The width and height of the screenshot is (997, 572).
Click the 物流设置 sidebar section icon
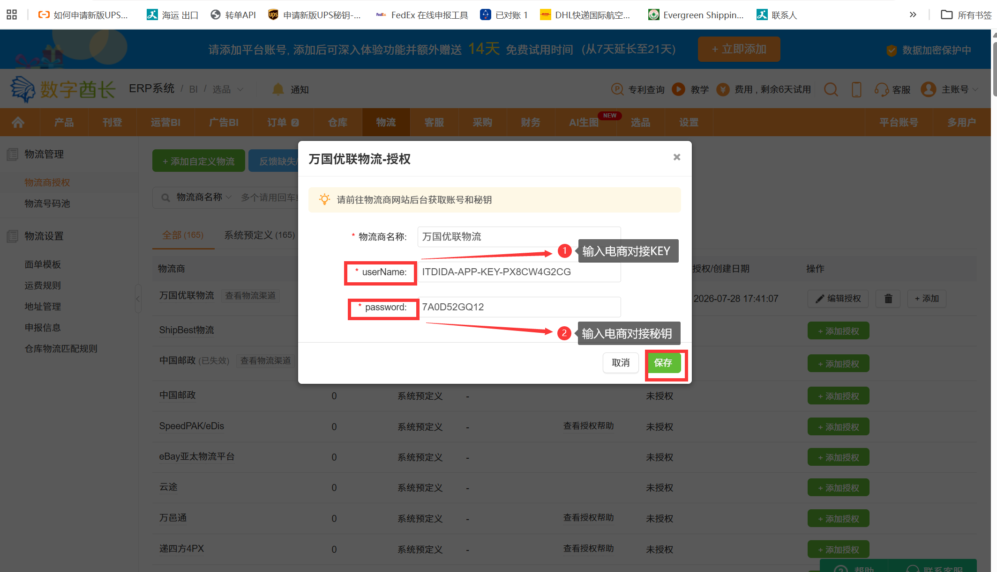coord(13,236)
